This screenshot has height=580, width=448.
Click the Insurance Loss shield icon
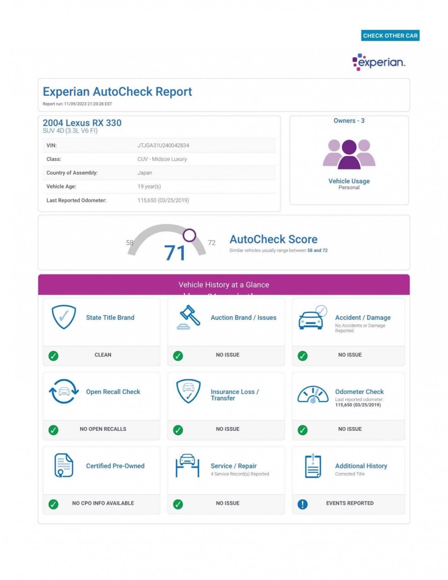coord(188,391)
